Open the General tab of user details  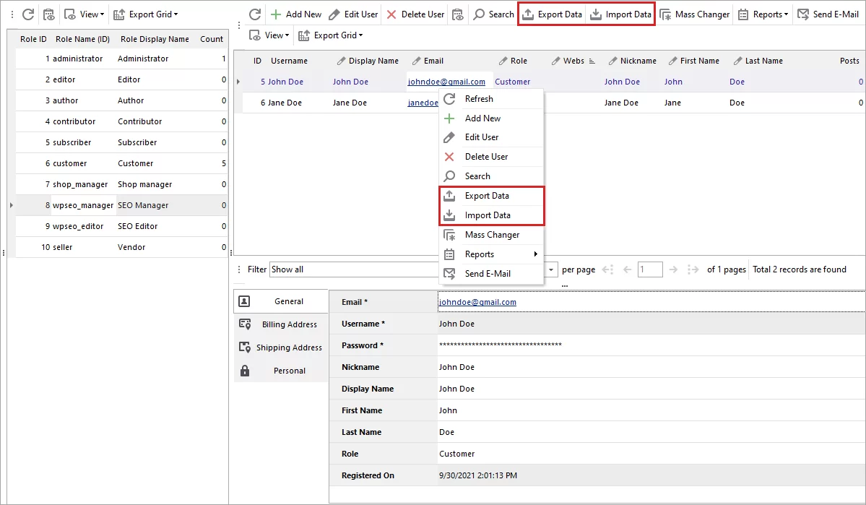(288, 301)
